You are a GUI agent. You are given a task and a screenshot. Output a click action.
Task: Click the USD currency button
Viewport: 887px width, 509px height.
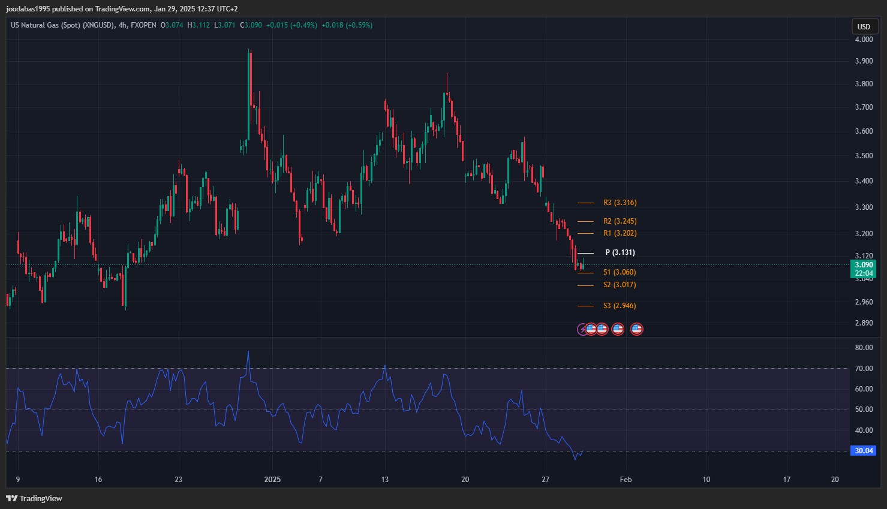click(x=864, y=26)
